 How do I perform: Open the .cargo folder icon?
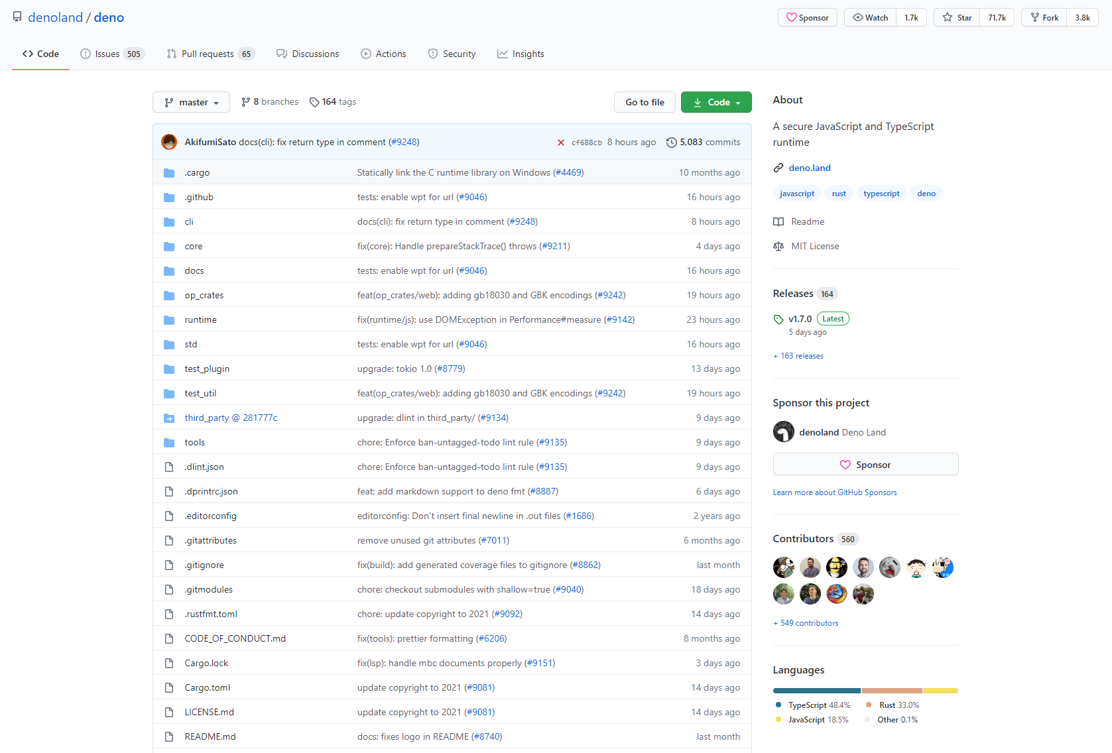pos(169,173)
